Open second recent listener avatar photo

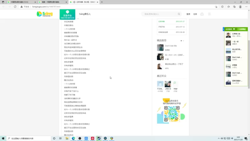168,84
